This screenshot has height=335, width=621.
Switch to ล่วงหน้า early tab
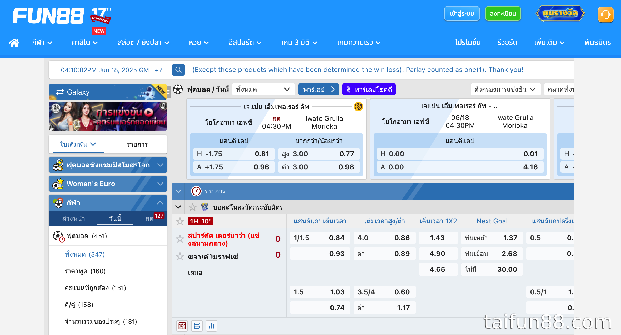coord(73,218)
